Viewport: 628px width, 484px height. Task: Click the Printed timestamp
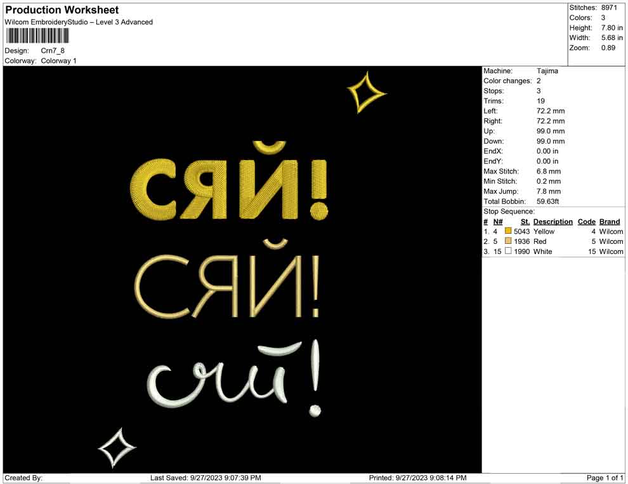pyautogui.click(x=417, y=478)
